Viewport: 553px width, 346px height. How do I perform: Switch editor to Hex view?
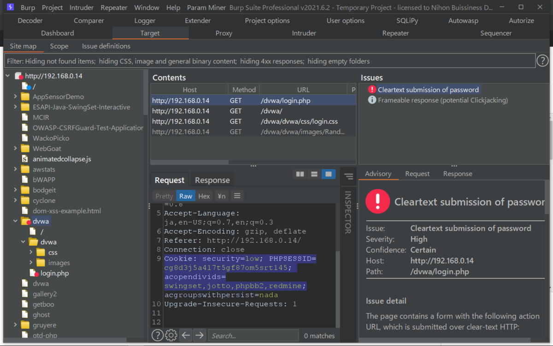point(204,196)
